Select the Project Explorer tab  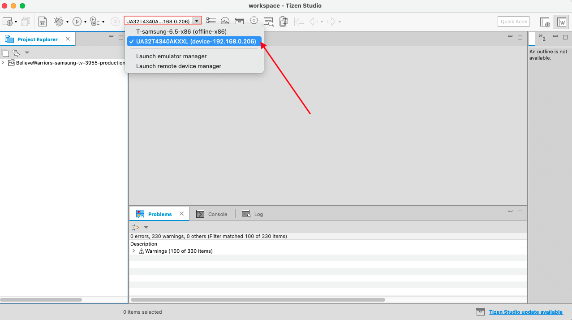[38, 39]
